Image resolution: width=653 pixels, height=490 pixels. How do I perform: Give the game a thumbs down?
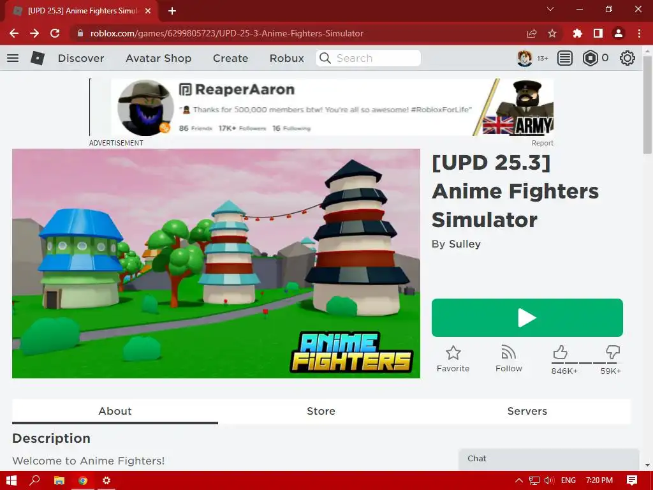(x=613, y=352)
